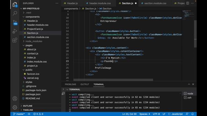Change indentation via Spaces: 4
Screen dimensions: 207x116
click(145, 114)
